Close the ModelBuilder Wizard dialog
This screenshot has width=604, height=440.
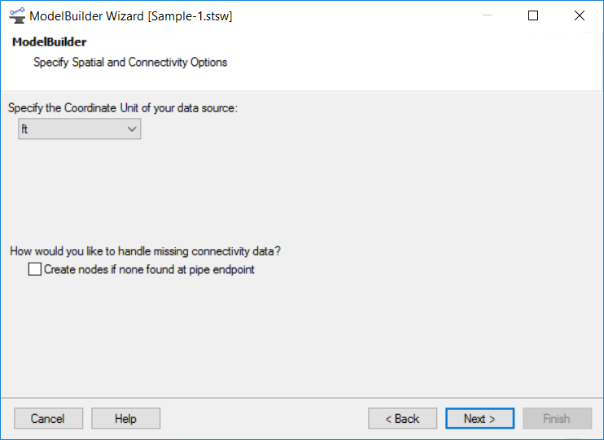point(580,15)
